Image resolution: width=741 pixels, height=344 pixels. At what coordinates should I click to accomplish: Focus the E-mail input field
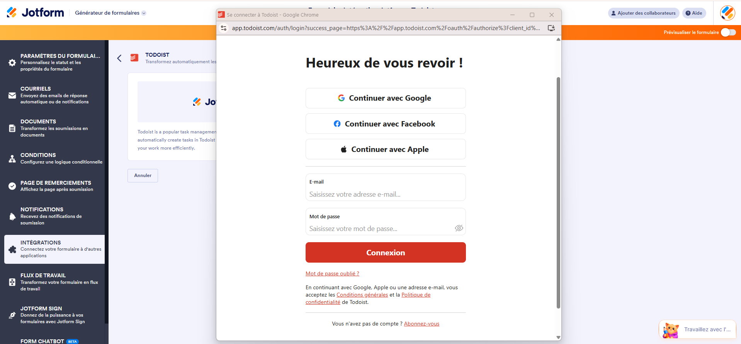coord(386,187)
